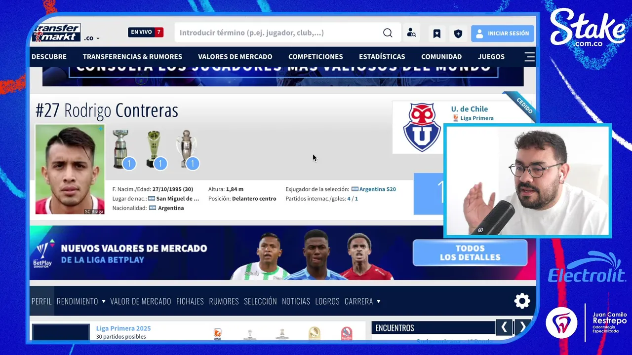Open the VALORES DE MERCADO menu
This screenshot has width=632, height=355.
[x=235, y=57]
